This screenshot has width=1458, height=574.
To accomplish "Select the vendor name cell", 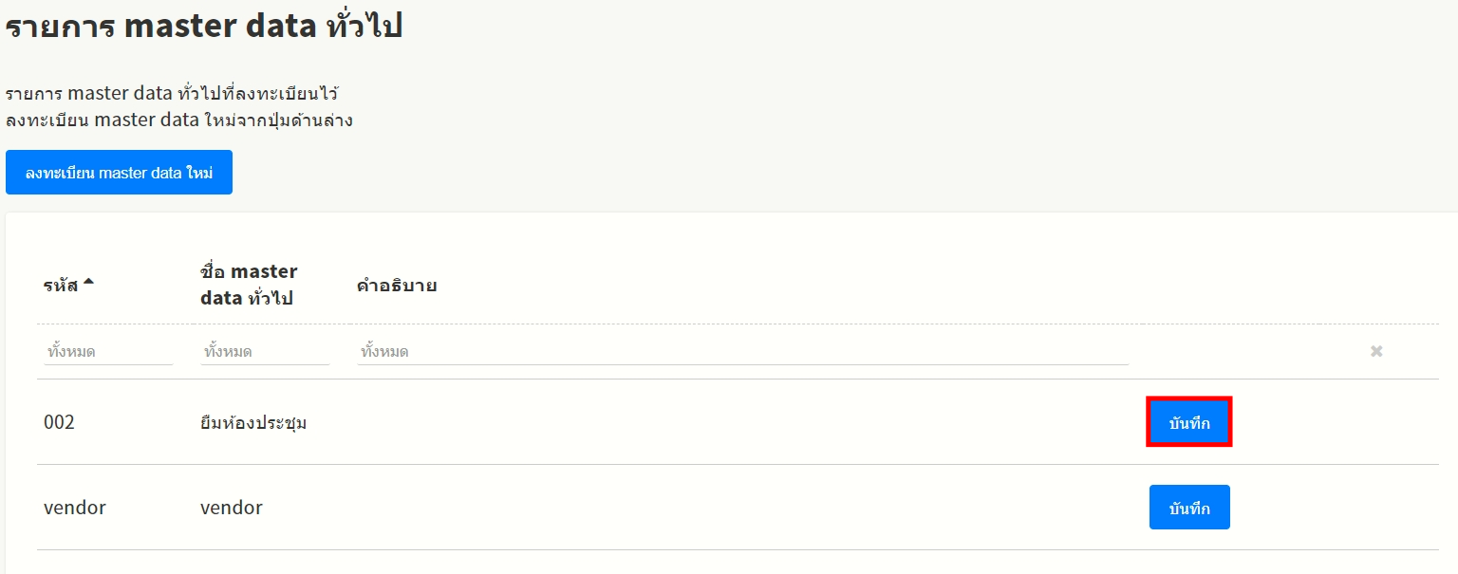I will click(x=232, y=508).
